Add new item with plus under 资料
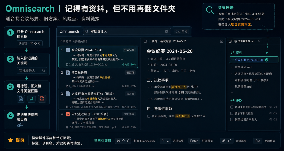The image size is (284, 151). [232, 93]
